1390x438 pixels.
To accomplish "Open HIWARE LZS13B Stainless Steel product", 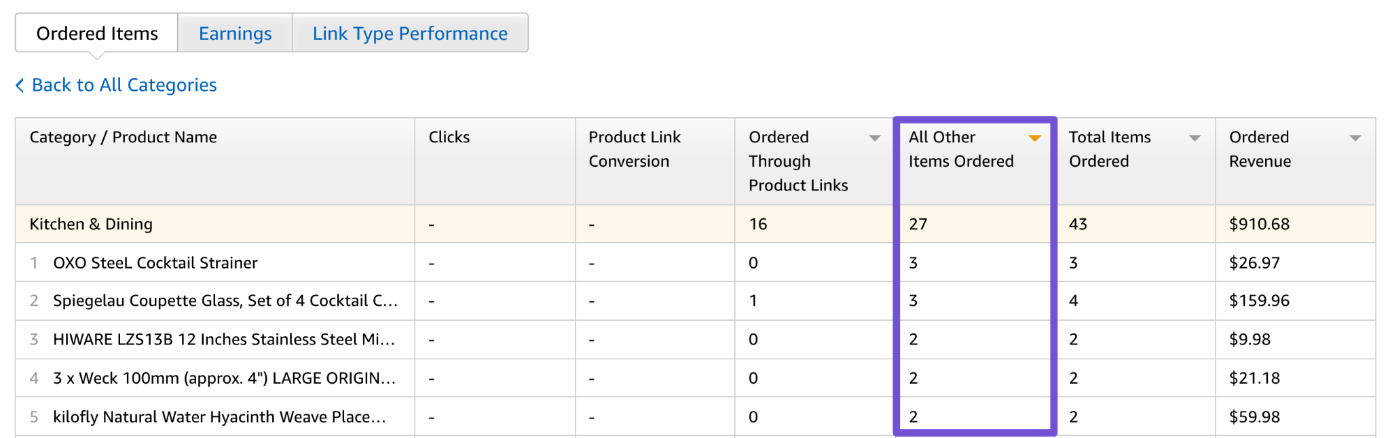I will pos(224,339).
